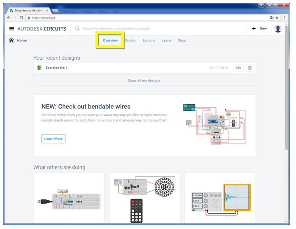The width and height of the screenshot is (296, 229).
Task: Click the bendable wires circuit illustration
Action: (214, 124)
